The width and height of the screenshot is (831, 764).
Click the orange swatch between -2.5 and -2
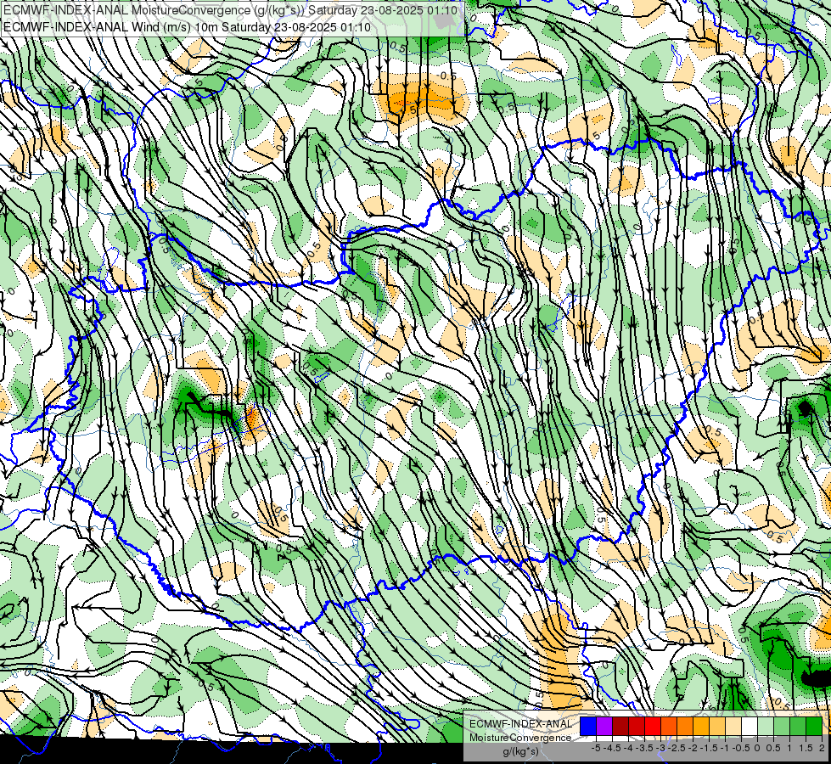(x=685, y=726)
